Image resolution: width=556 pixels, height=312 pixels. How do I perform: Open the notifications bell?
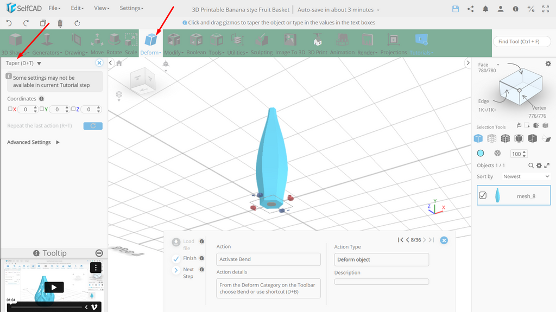pyautogui.click(x=485, y=9)
